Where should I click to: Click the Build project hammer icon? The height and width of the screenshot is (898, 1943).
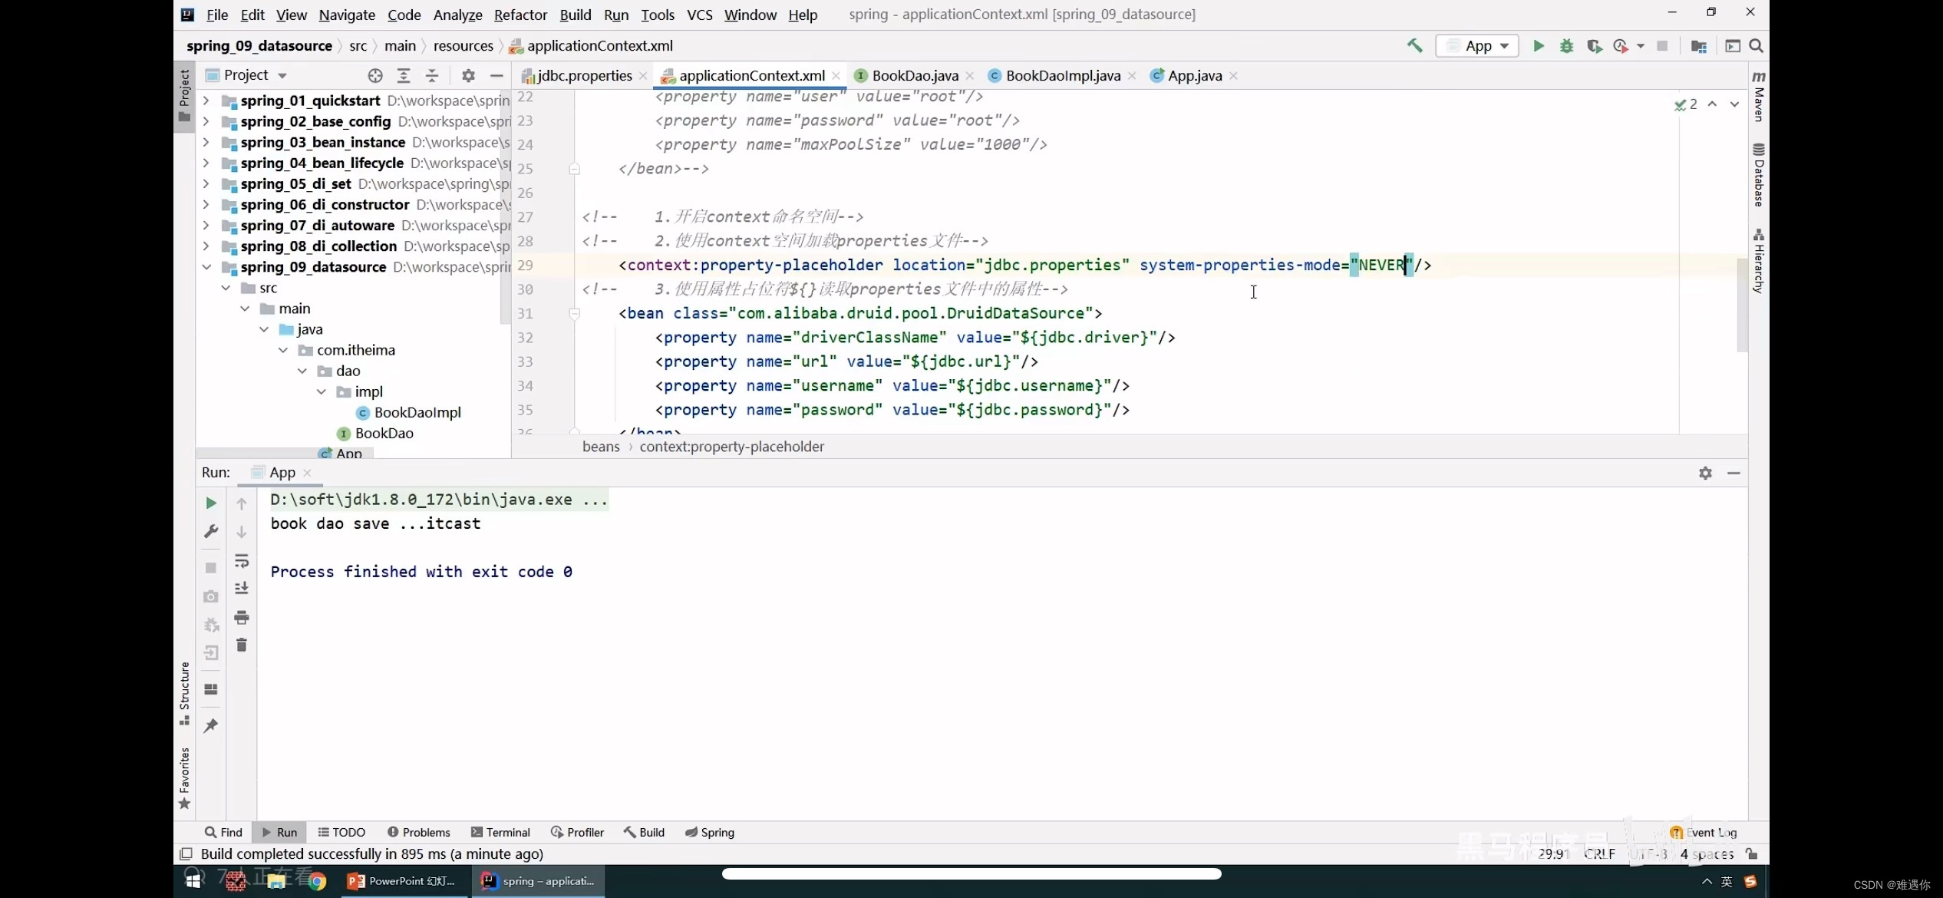(x=1414, y=46)
